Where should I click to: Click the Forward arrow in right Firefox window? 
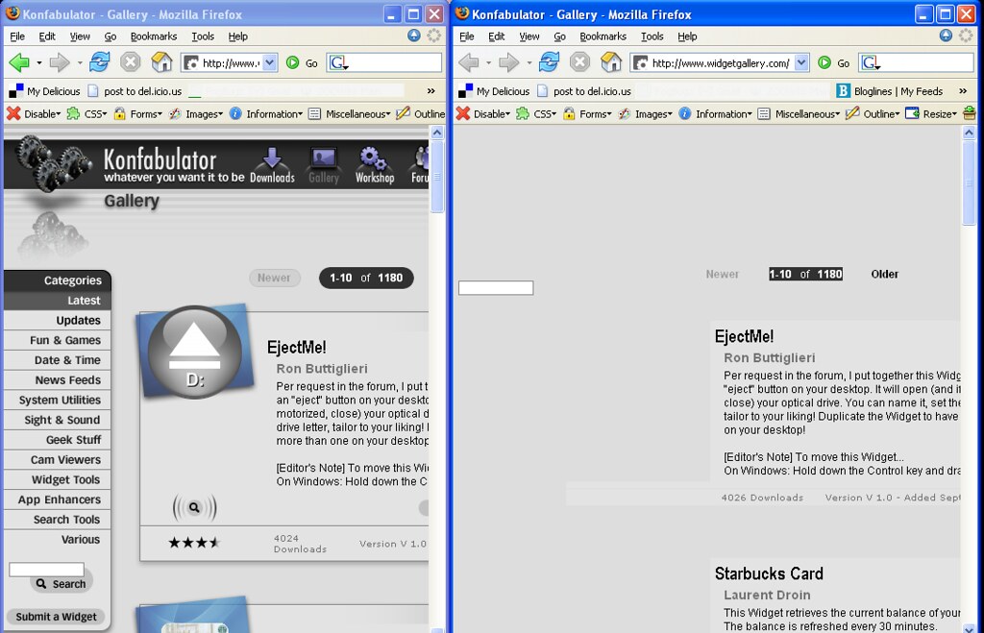(509, 62)
